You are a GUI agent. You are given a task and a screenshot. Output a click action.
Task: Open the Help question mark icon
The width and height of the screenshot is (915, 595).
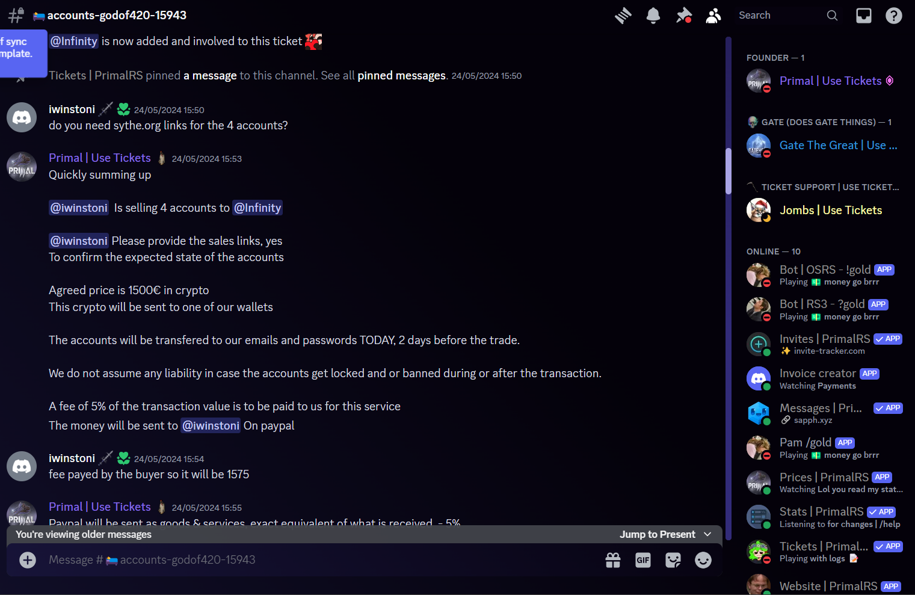(x=894, y=16)
